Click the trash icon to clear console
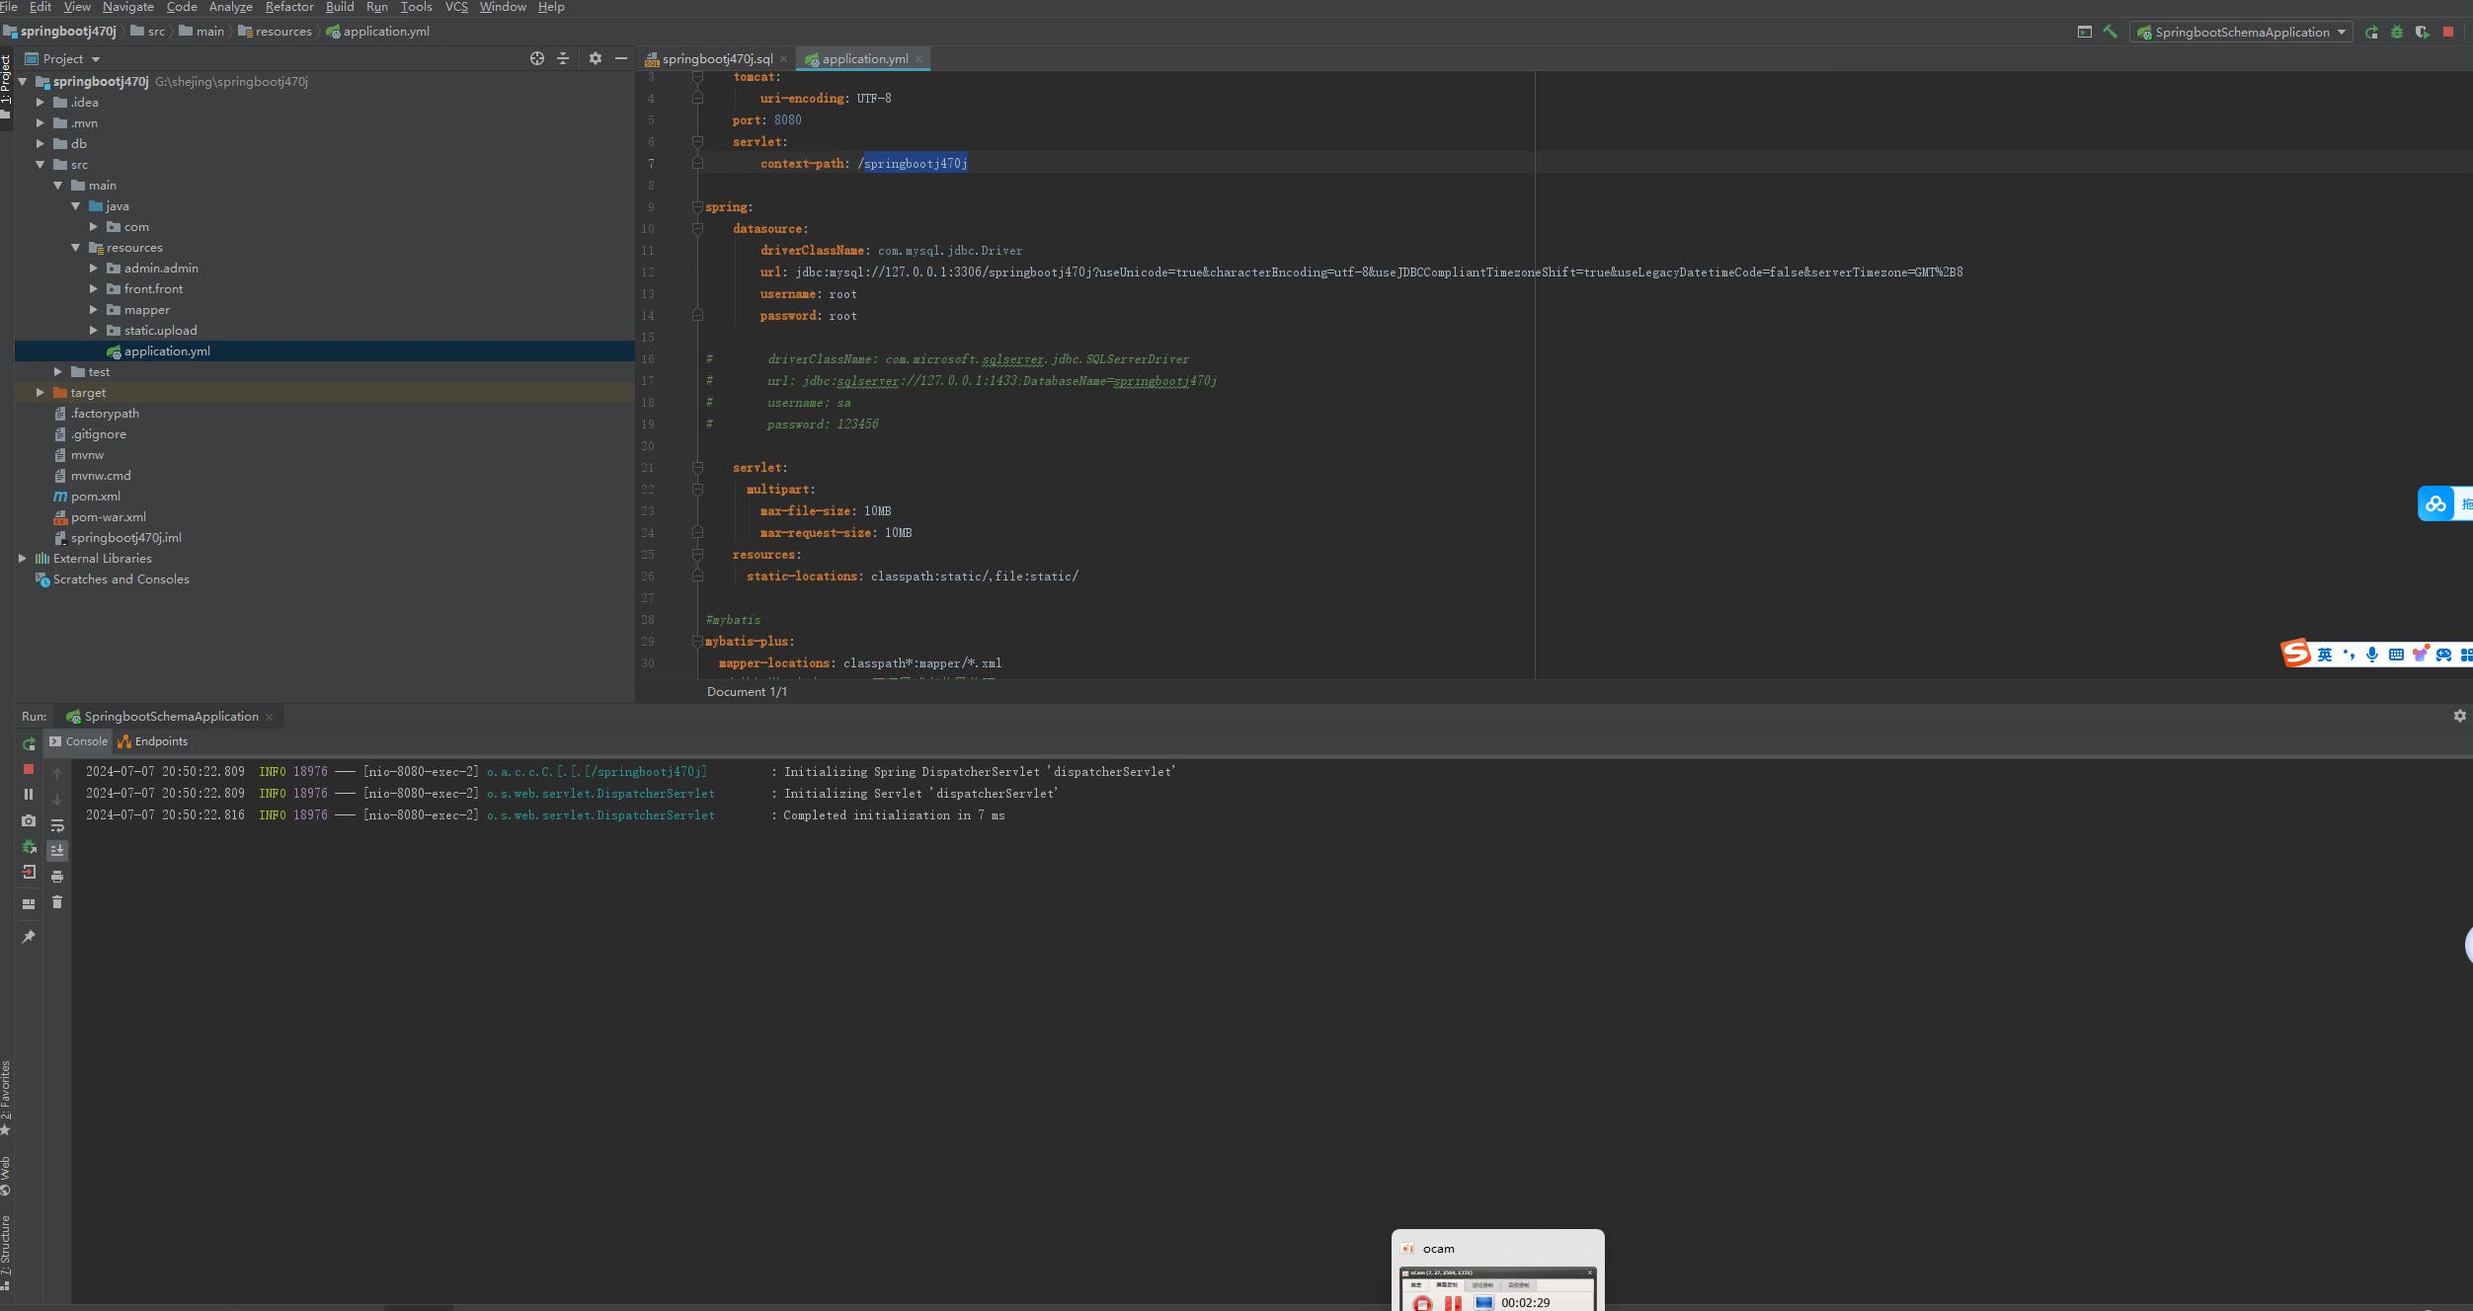This screenshot has height=1311, width=2473. 57,902
